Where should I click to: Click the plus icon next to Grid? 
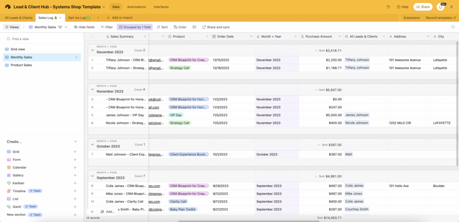click(x=75, y=152)
